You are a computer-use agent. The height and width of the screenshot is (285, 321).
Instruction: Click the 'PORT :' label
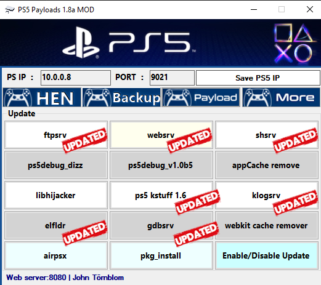point(129,78)
